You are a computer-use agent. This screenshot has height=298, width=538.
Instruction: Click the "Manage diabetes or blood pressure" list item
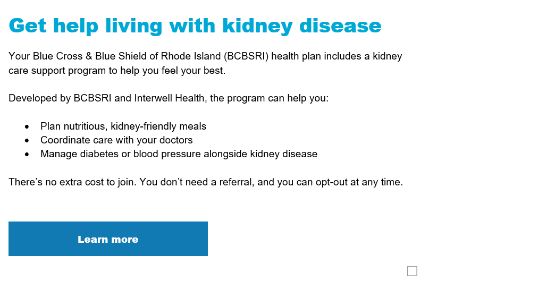point(179,154)
